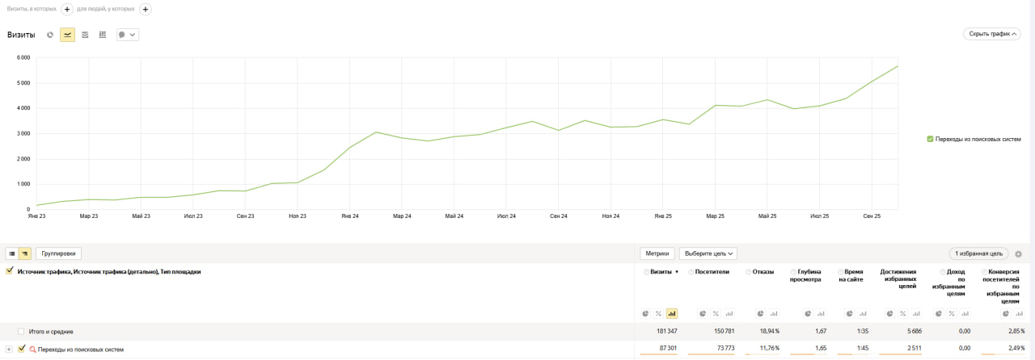Screen dimensions: 1035x360
Task: Expand the Переходы из поисковых систем row
Action: pyautogui.click(x=9, y=349)
